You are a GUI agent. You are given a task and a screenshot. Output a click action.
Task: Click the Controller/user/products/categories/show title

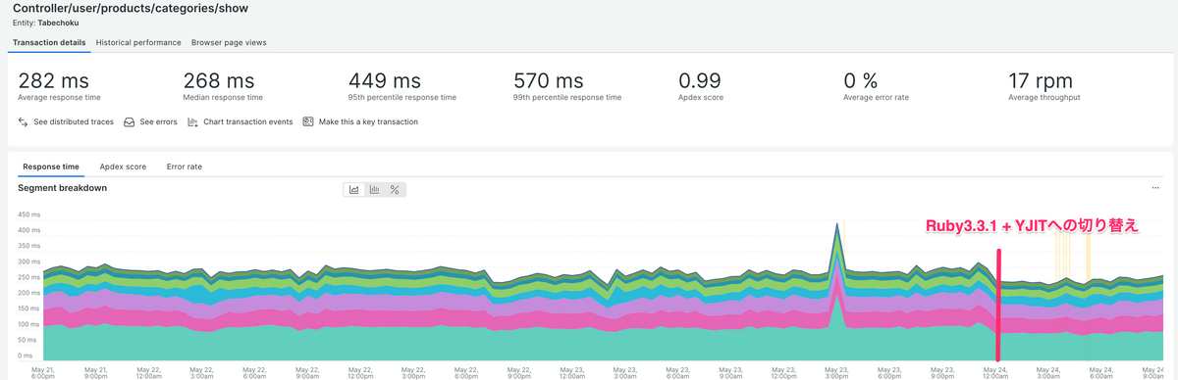[131, 8]
